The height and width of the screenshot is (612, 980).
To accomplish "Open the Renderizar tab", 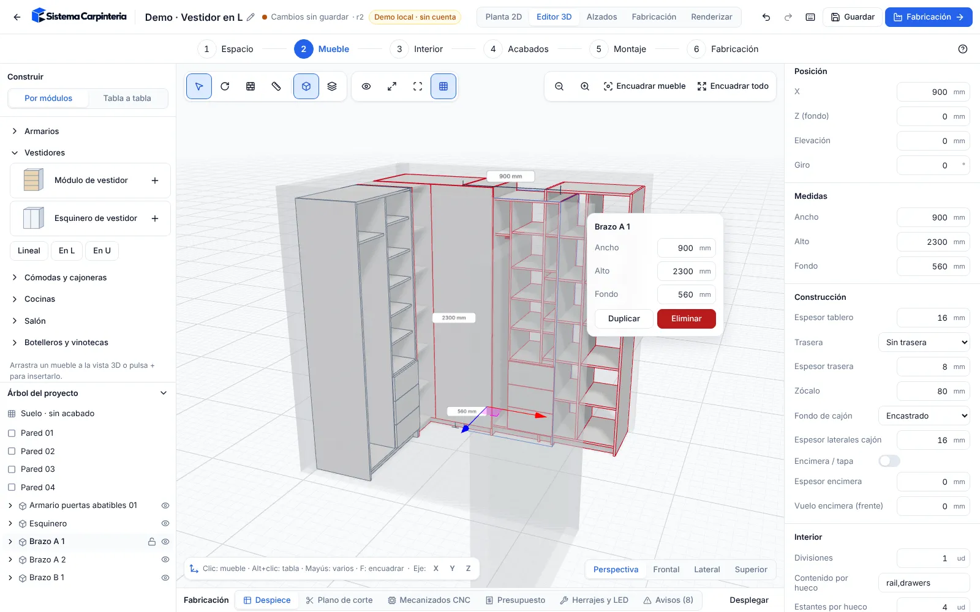I will pyautogui.click(x=712, y=17).
